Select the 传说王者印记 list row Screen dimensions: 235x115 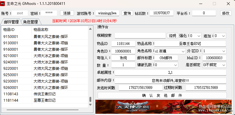[x=45, y=94]
